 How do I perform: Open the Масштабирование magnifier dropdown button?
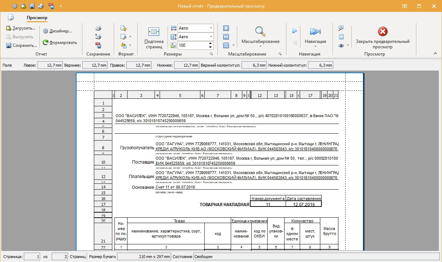pyautogui.click(x=260, y=37)
